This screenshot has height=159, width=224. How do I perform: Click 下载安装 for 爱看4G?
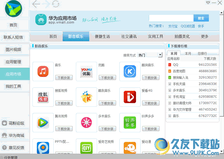[151, 103]
